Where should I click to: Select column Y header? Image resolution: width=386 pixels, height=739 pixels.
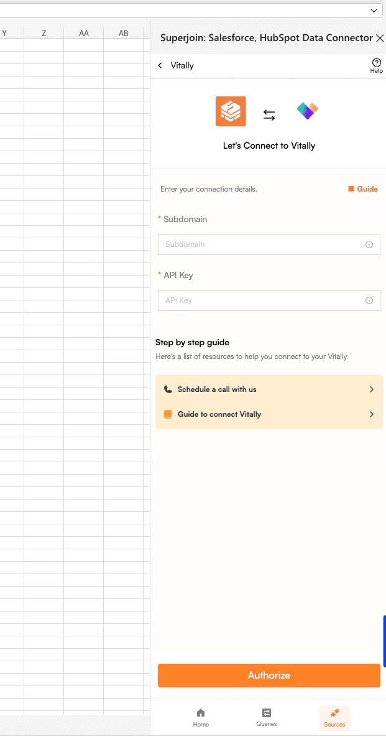click(x=5, y=33)
